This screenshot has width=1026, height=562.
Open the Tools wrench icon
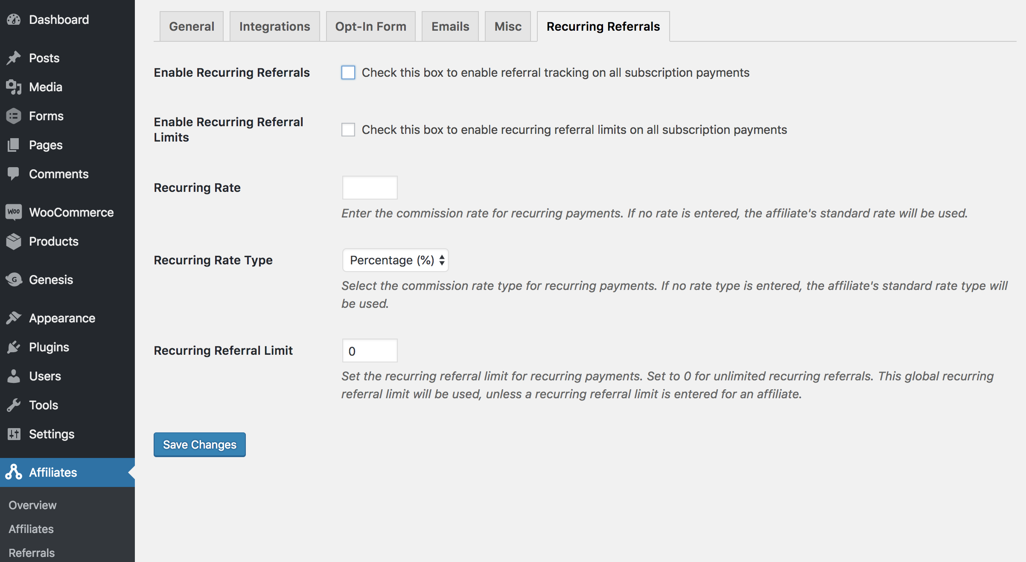click(14, 405)
